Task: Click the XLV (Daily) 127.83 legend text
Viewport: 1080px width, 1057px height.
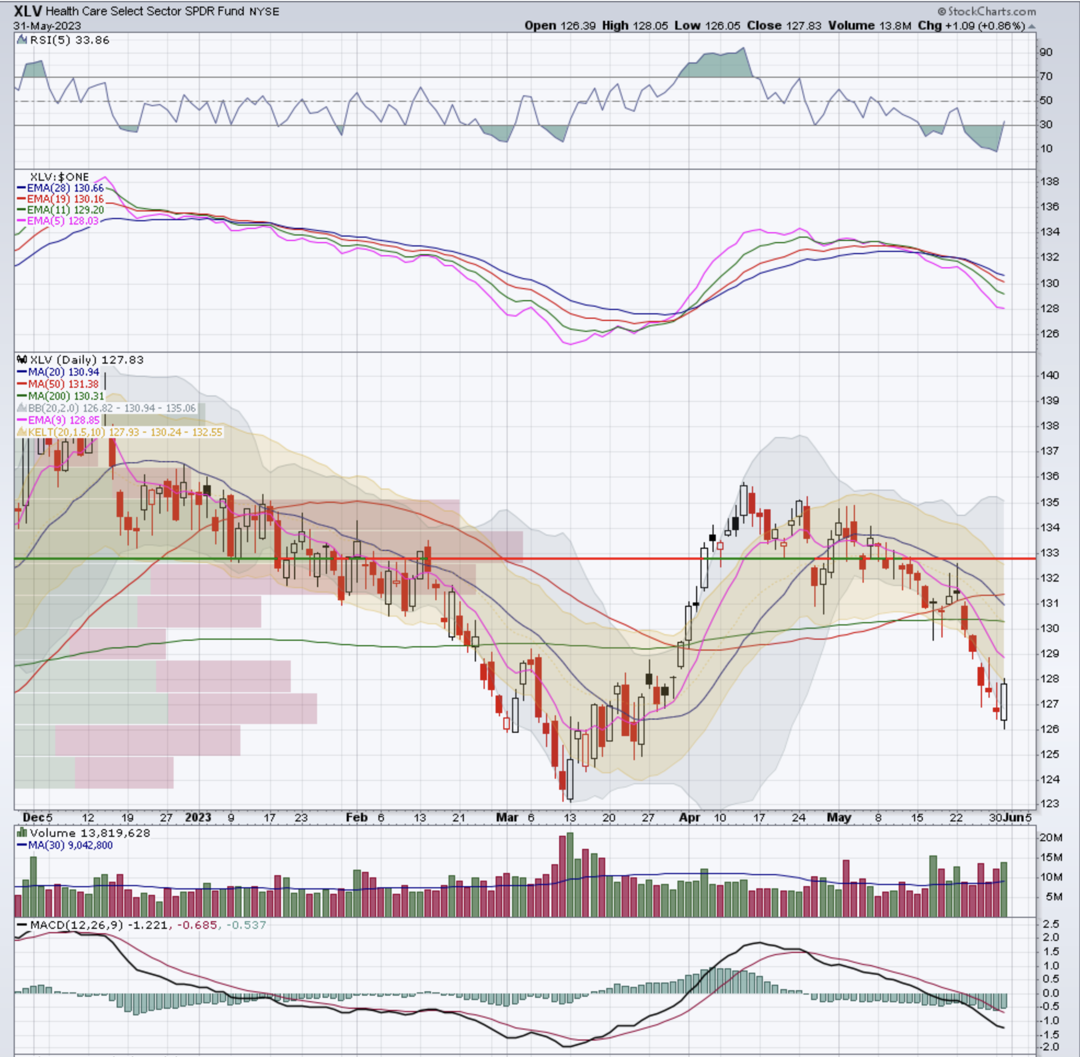Action: coord(87,360)
